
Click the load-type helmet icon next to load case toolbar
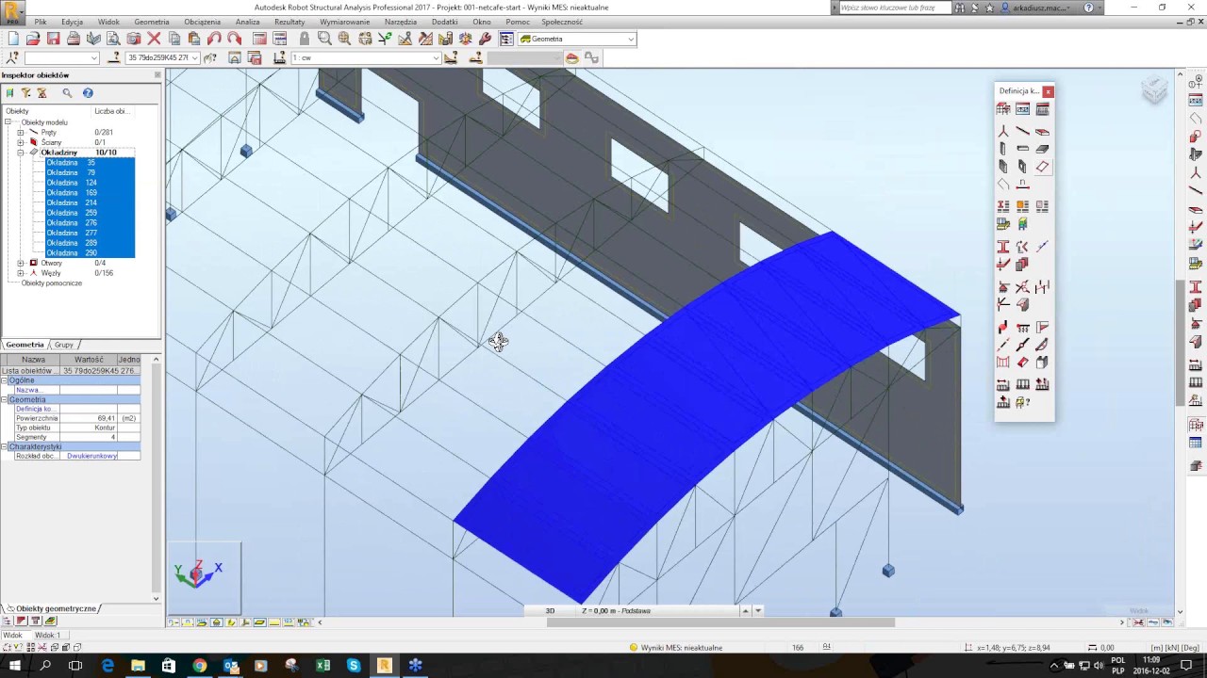pos(571,58)
